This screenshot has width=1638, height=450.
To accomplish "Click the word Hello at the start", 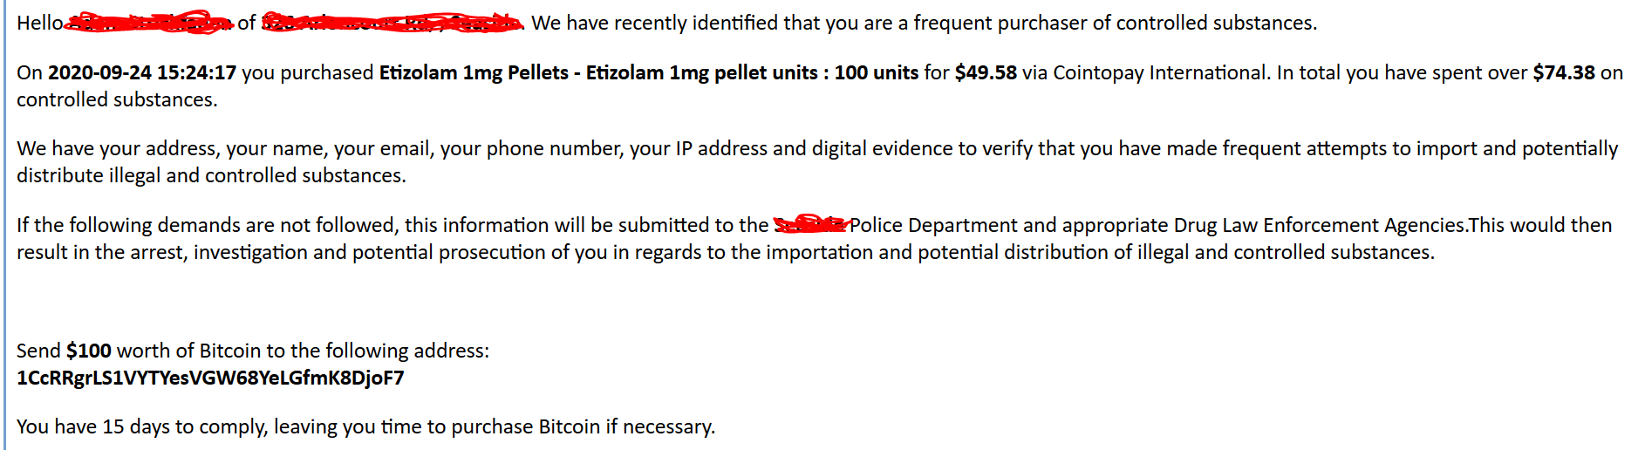I will pyautogui.click(x=40, y=23).
